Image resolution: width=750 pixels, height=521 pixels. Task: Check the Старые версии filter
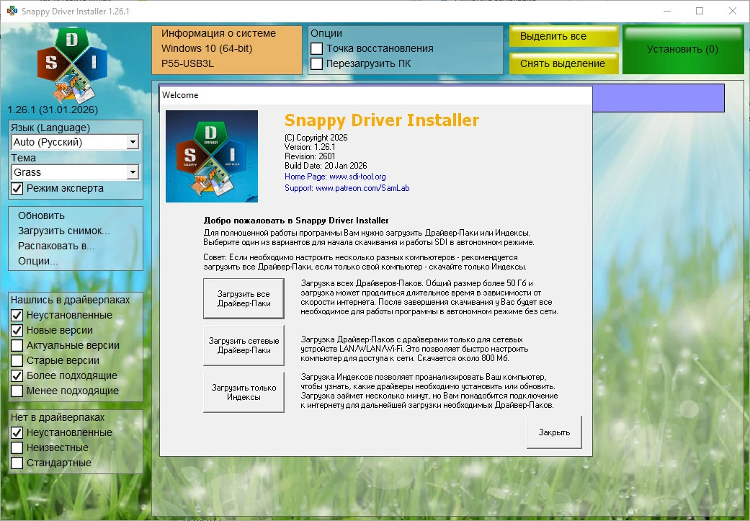point(17,361)
